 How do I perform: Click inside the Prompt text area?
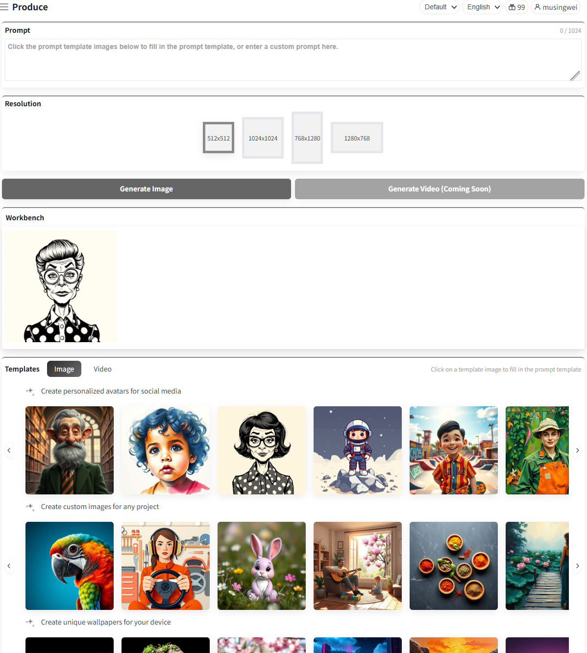tap(293, 60)
